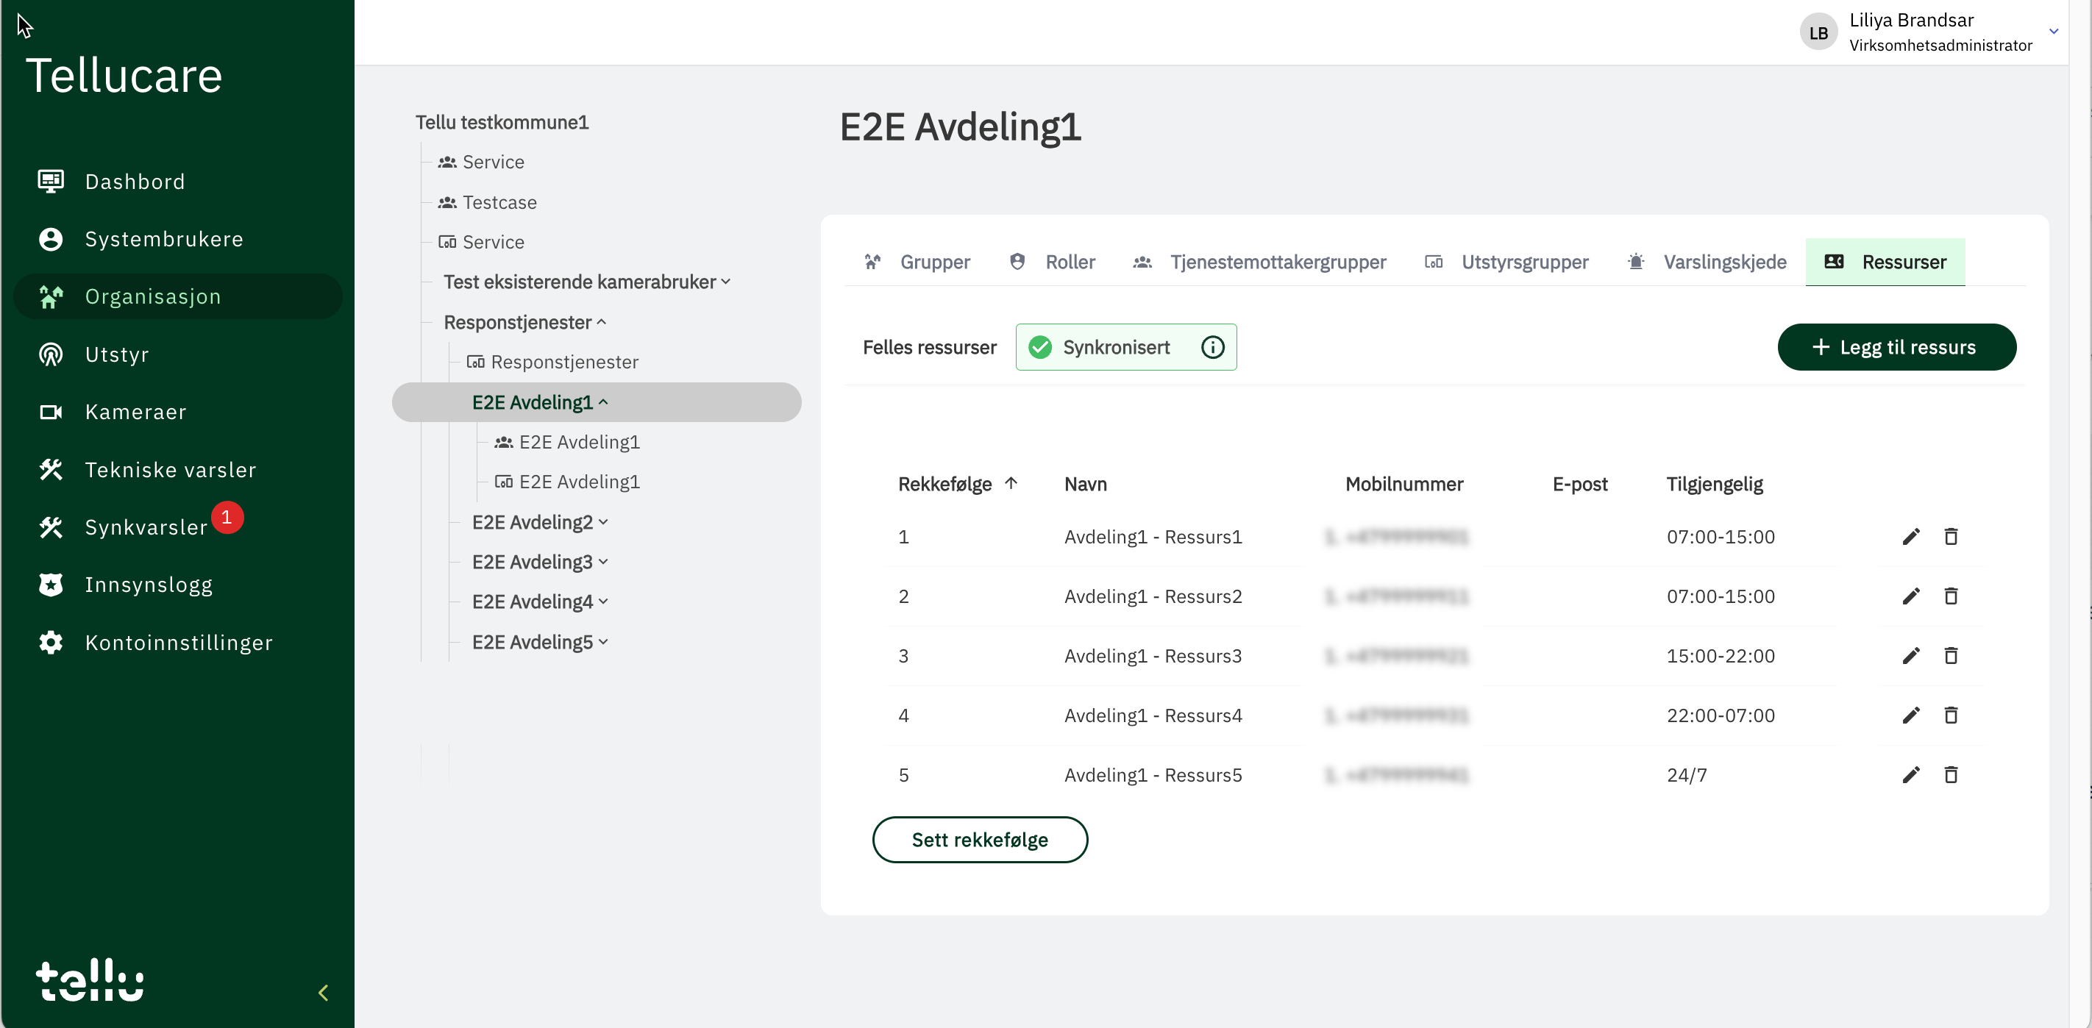Viewport: 2092px width, 1028px height.
Task: Sort by the Rekkefølge column header
Action: pyautogui.click(x=958, y=484)
